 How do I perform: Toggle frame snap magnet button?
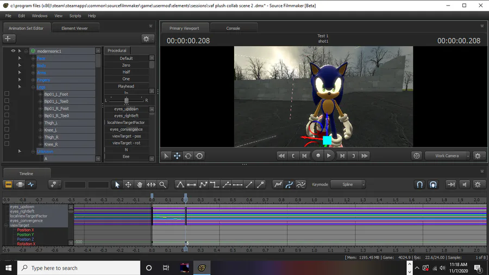(x=433, y=185)
